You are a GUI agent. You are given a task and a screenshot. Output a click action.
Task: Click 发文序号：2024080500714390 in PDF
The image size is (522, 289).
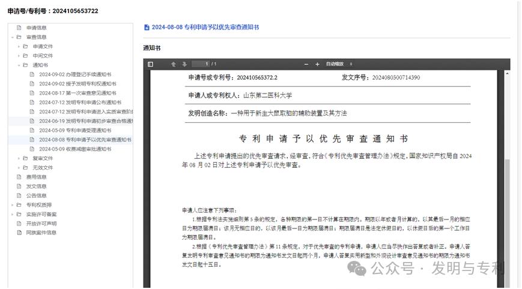381,78
